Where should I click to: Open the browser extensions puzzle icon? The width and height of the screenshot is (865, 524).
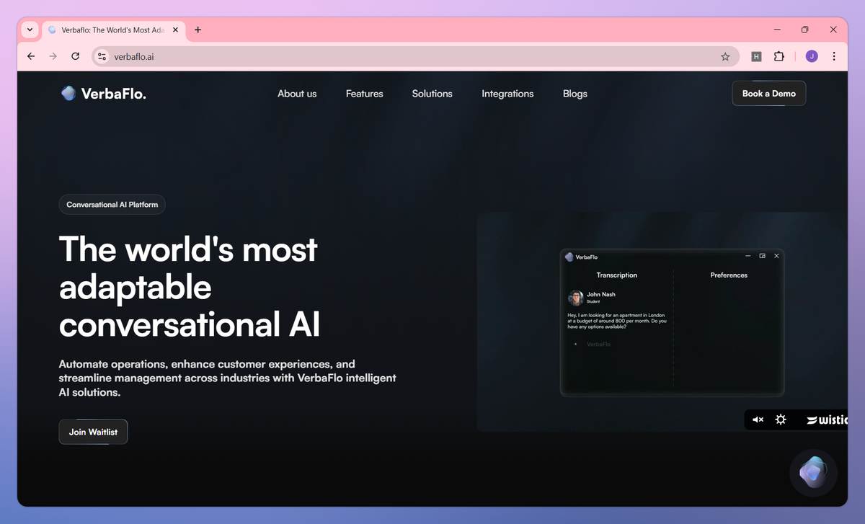(x=778, y=56)
